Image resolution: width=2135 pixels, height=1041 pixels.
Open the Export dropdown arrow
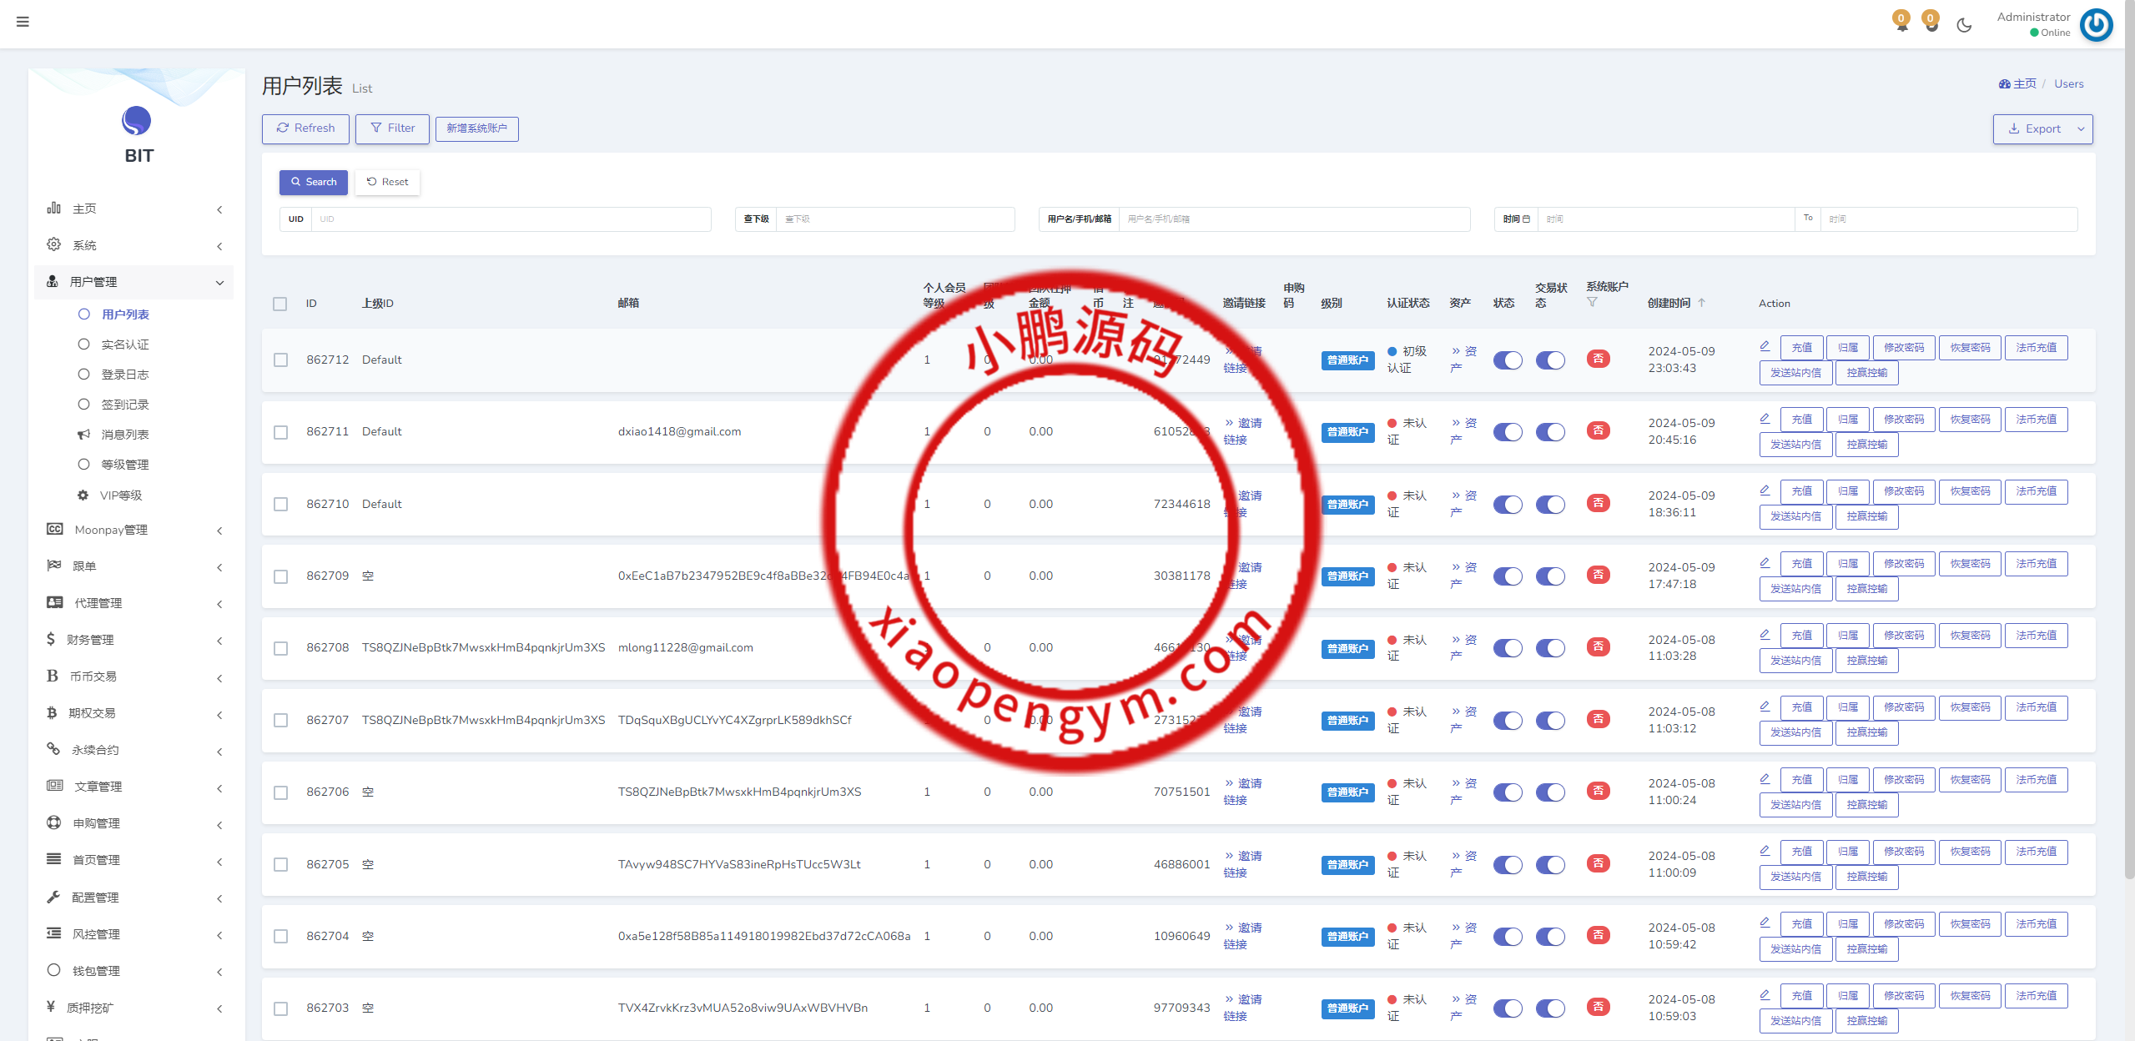(2081, 128)
